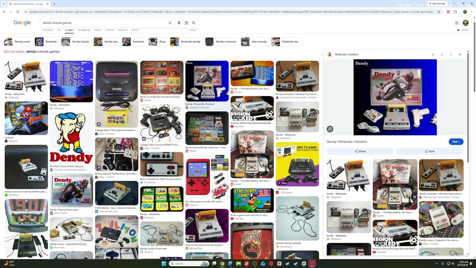
Task: Expand the More search categories dropdown
Action: click(x=136, y=30)
